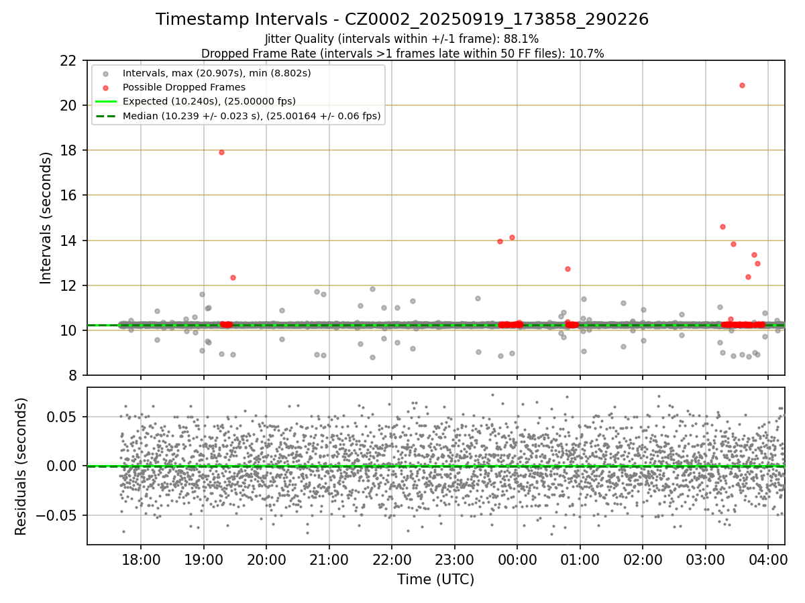This screenshot has height=603, width=805.
Task: Select the 'Dropped Frame Rate' 10.7% subtitle line
Action: [x=402, y=54]
